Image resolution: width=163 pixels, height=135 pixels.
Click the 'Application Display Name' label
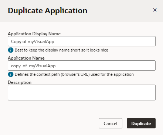tap(34, 34)
